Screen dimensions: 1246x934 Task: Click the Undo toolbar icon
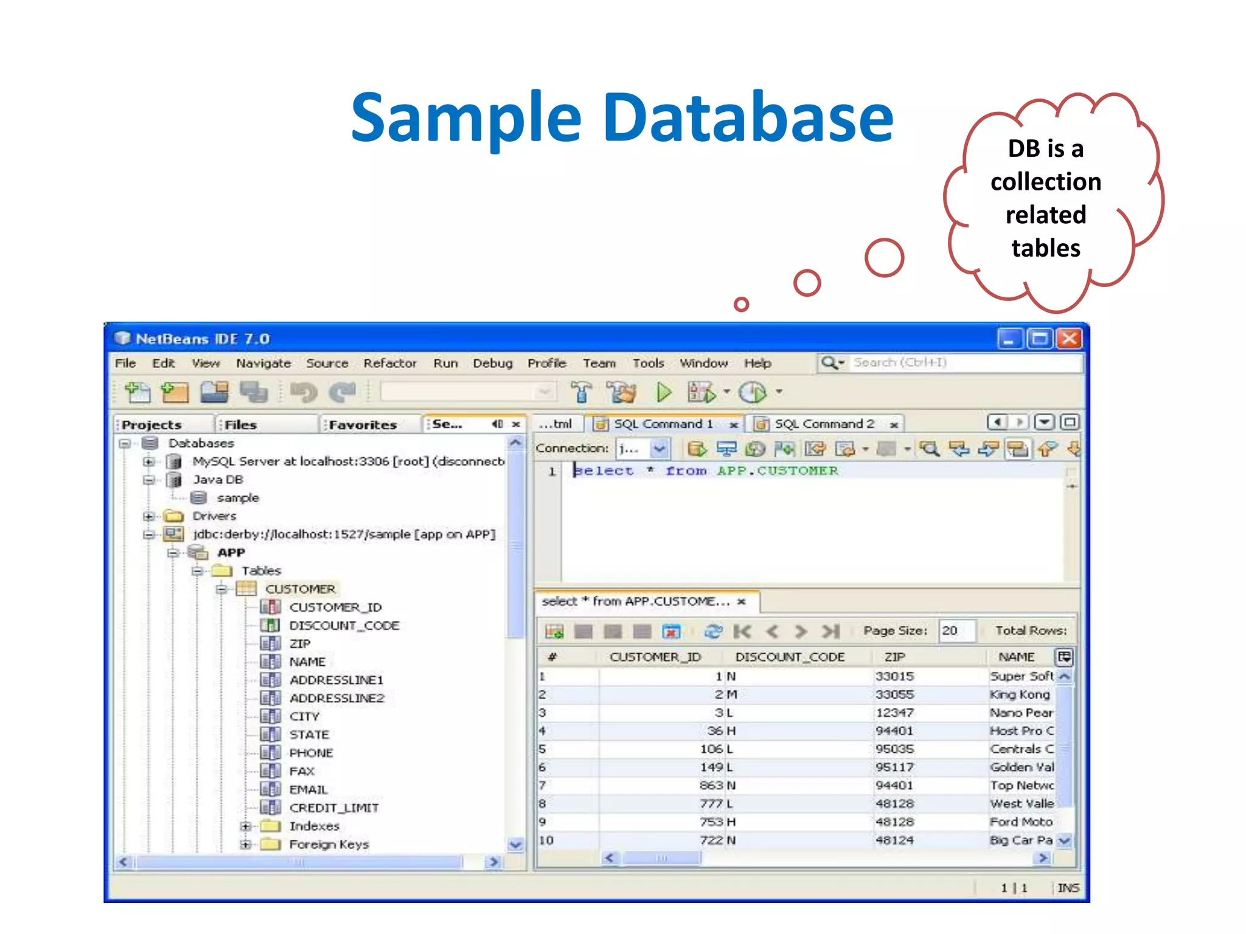click(x=304, y=393)
